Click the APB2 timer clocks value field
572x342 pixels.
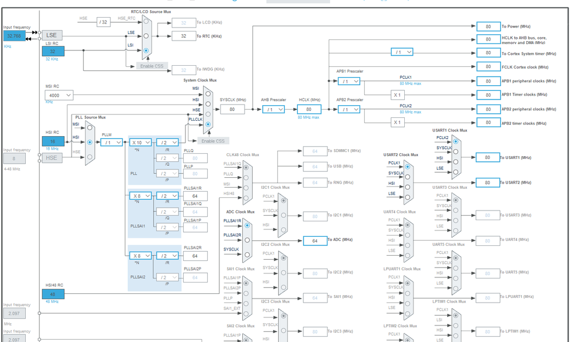(x=488, y=122)
